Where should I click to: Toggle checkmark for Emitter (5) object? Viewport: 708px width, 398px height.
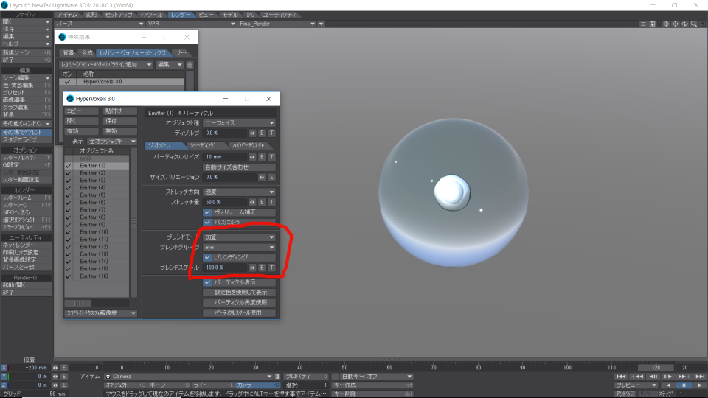coord(68,195)
